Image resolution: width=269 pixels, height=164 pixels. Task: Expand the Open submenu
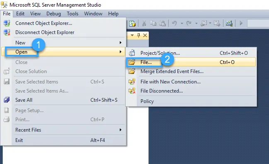tap(63, 51)
